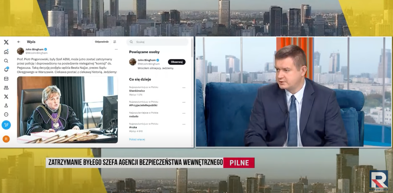
Task: Open Profile via the person icon
Action: tap(6, 106)
